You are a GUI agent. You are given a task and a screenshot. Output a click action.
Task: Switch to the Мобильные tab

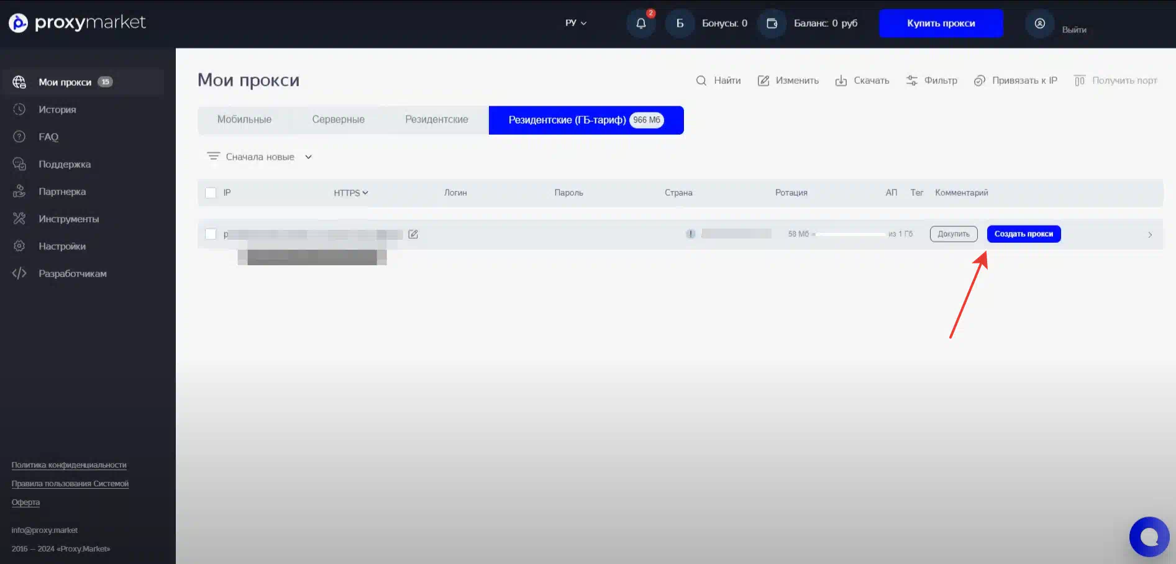click(x=244, y=119)
